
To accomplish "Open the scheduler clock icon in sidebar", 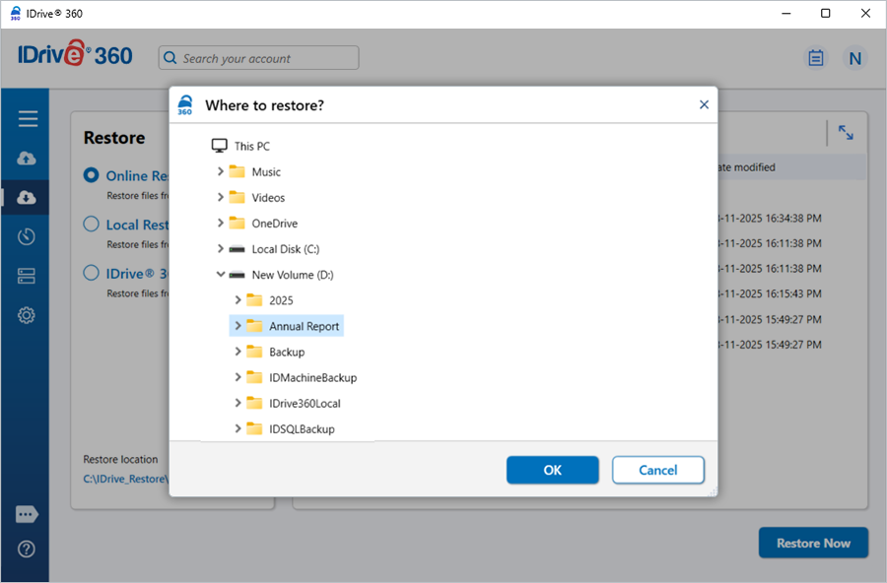I will pyautogui.click(x=27, y=236).
